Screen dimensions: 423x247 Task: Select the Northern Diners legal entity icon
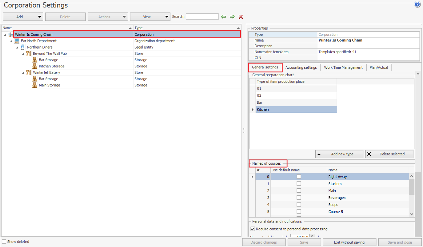point(23,47)
